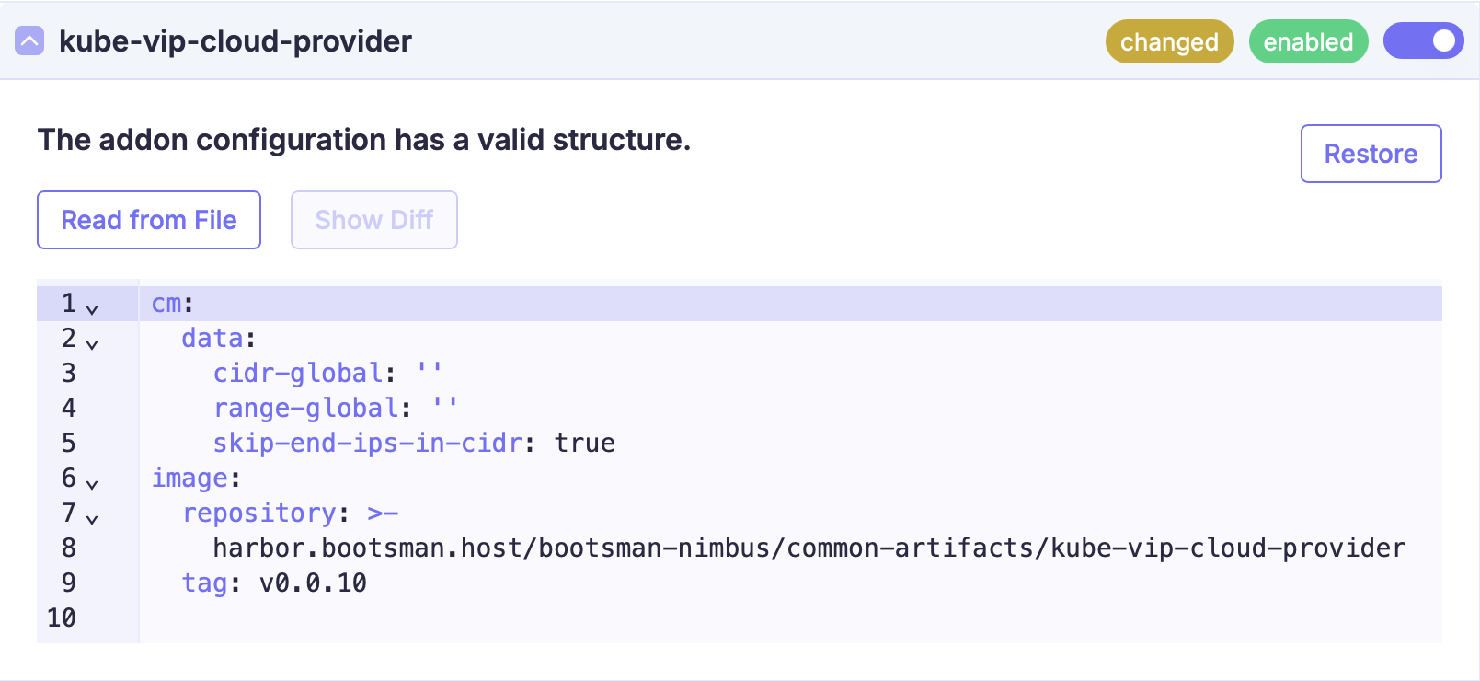Fold the cm block on line 1
Image resolution: width=1480 pixels, height=681 pixels.
pos(92,308)
